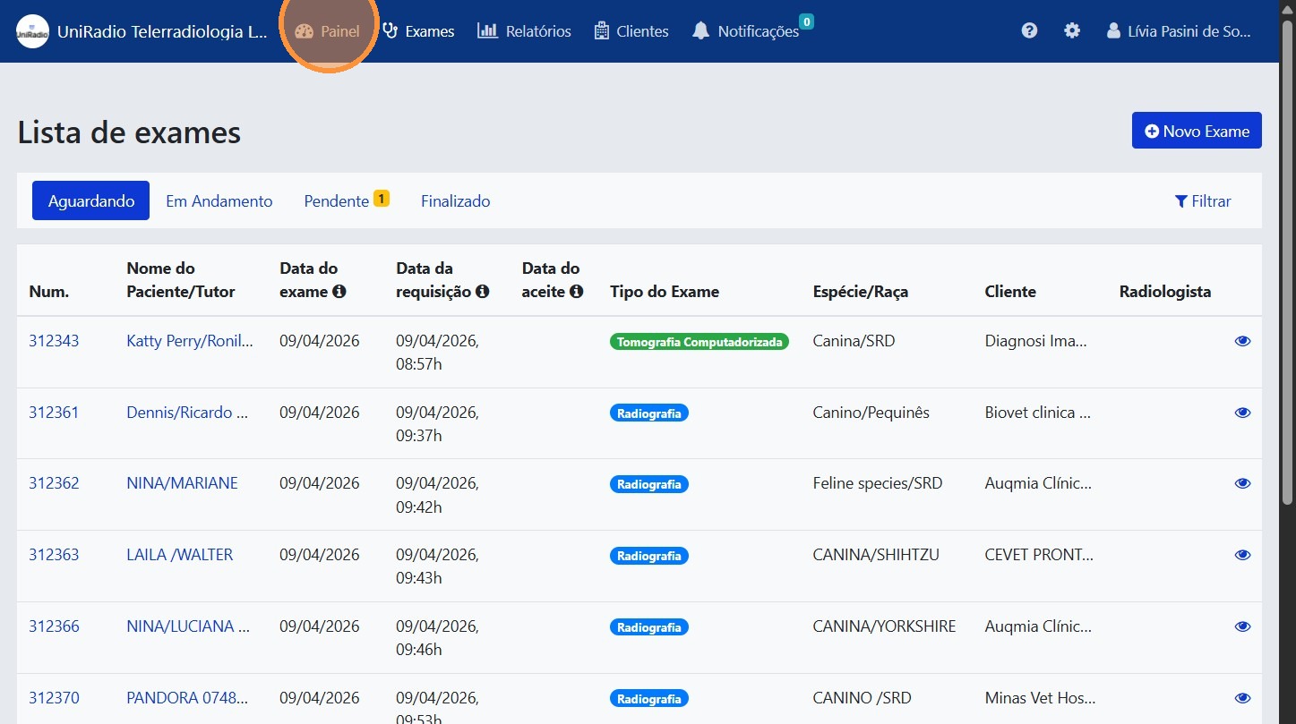Click the eye icon for exam 312343
The height and width of the screenshot is (724, 1296).
pos(1242,341)
